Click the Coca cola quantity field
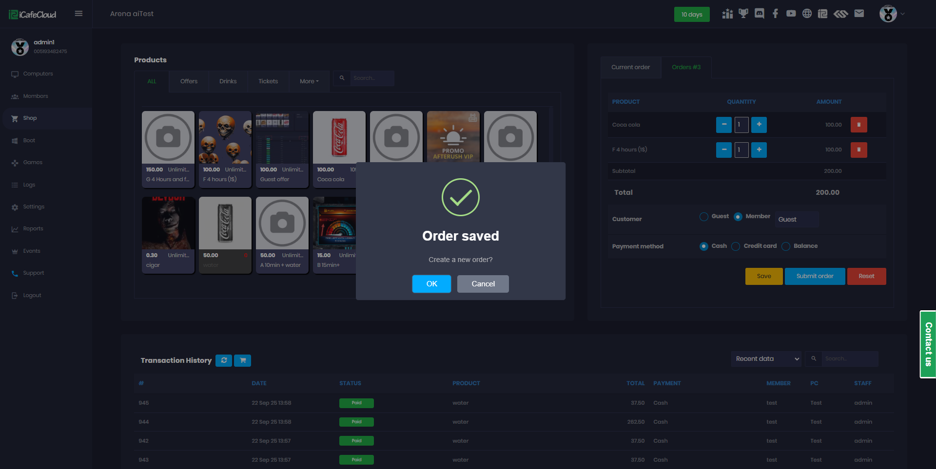This screenshot has width=936, height=469. click(741, 125)
